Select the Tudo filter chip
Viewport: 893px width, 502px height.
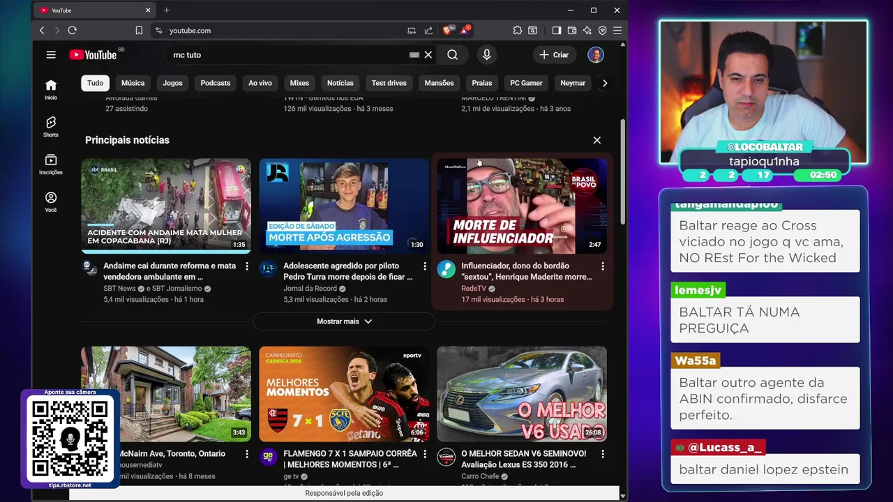96,83
